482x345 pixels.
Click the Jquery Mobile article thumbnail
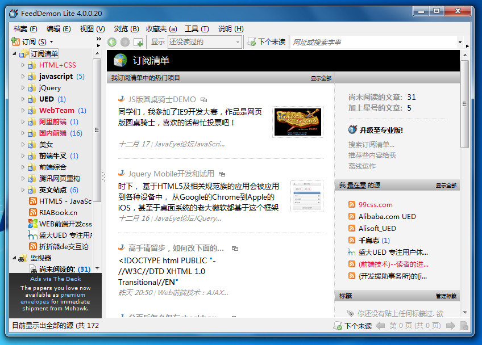[307, 196]
